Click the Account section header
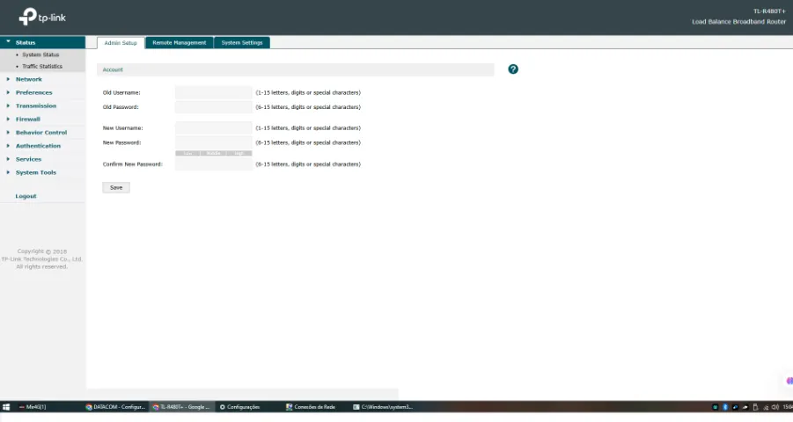 tap(296, 69)
